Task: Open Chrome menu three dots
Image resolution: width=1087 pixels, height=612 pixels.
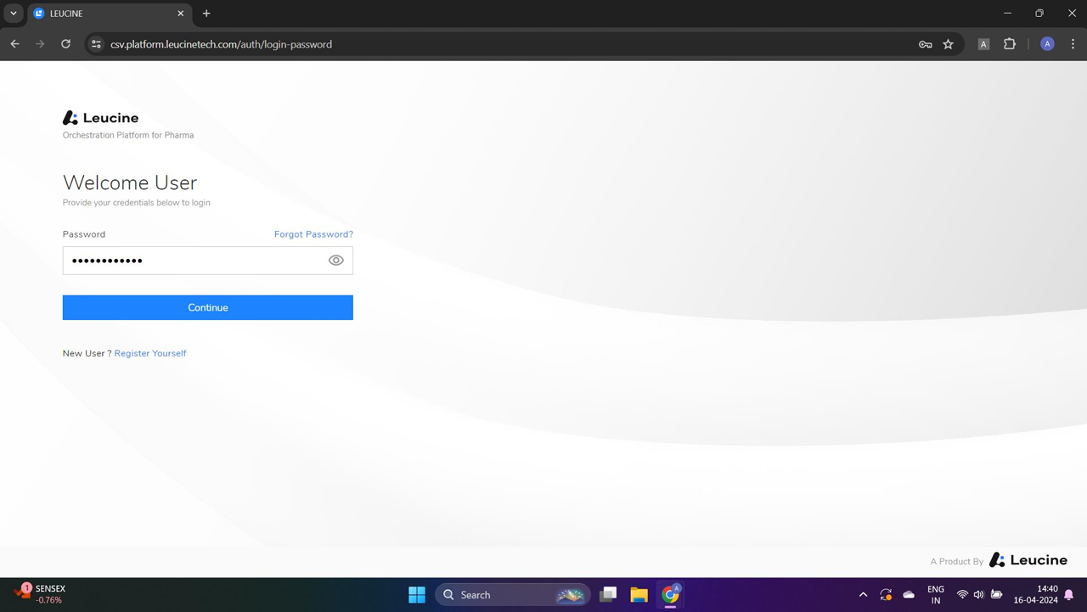Action: coord(1073,44)
